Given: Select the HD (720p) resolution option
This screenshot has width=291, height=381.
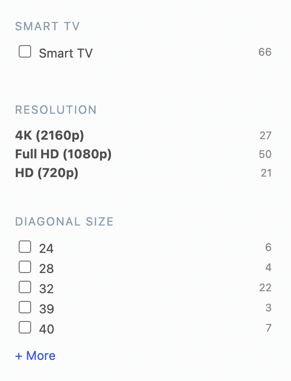Looking at the screenshot, I should click(x=47, y=173).
